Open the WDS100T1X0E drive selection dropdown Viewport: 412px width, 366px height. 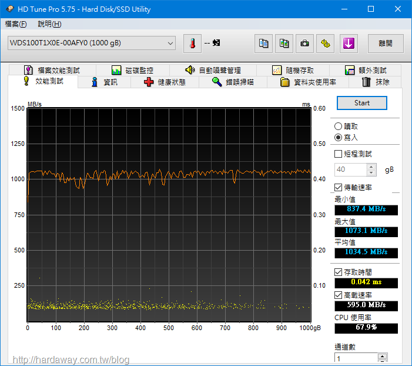92,43
